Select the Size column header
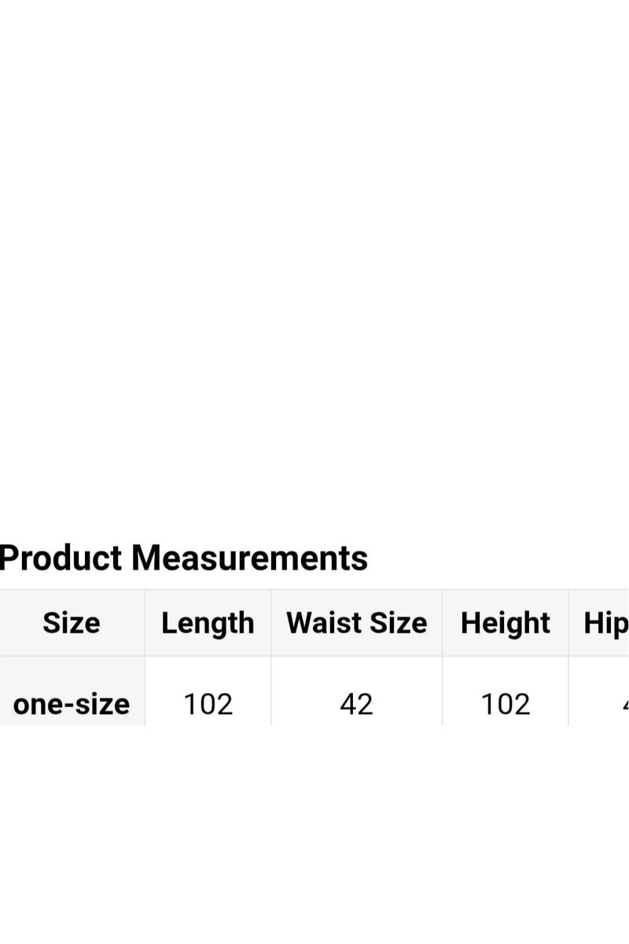The image size is (629, 944). click(x=72, y=623)
